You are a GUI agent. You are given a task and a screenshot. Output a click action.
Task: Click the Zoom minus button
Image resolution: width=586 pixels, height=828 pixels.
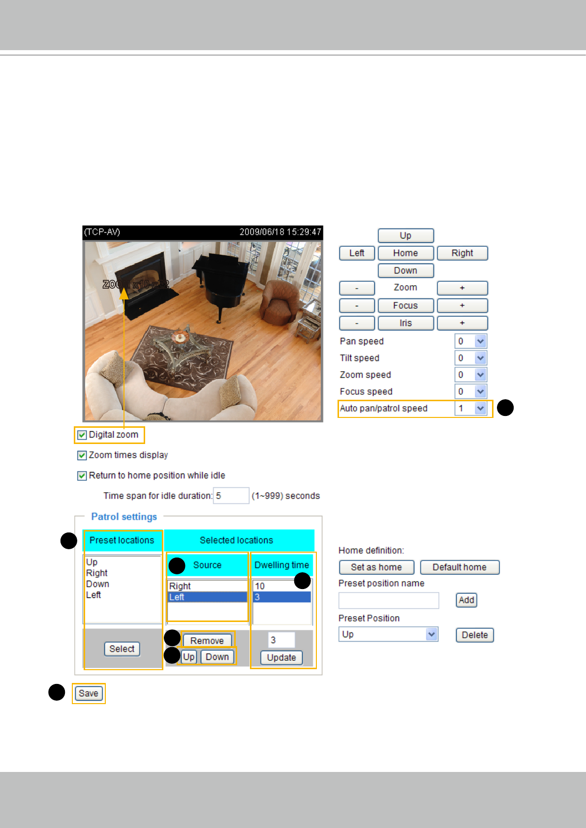click(357, 288)
